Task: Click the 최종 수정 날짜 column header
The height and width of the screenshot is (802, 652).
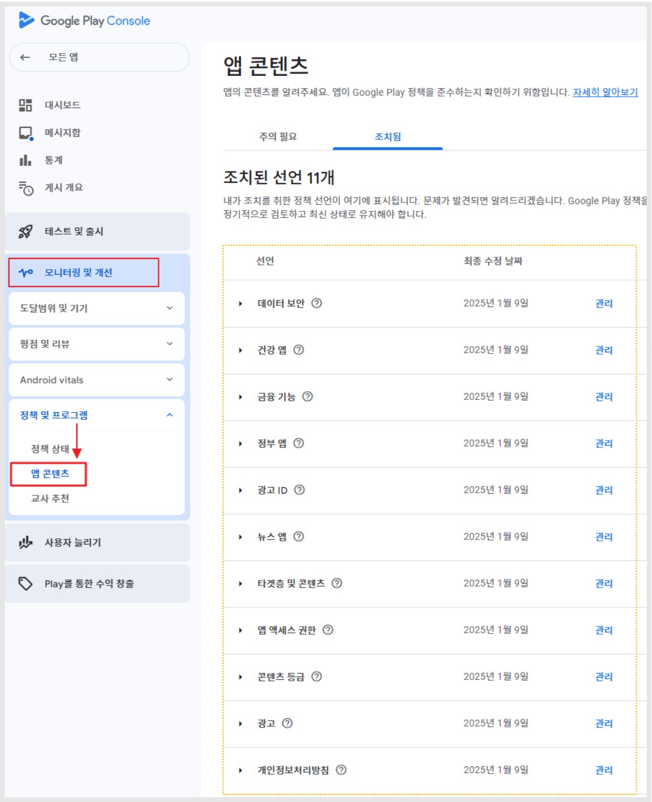Action: tap(493, 261)
